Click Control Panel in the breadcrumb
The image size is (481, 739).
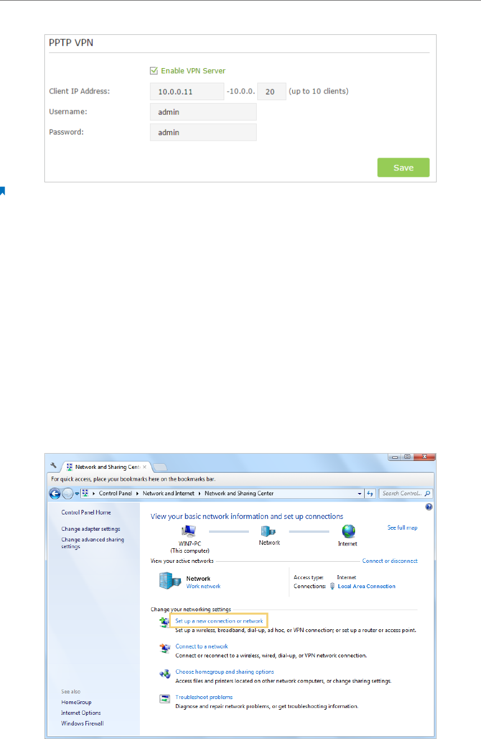115,493
